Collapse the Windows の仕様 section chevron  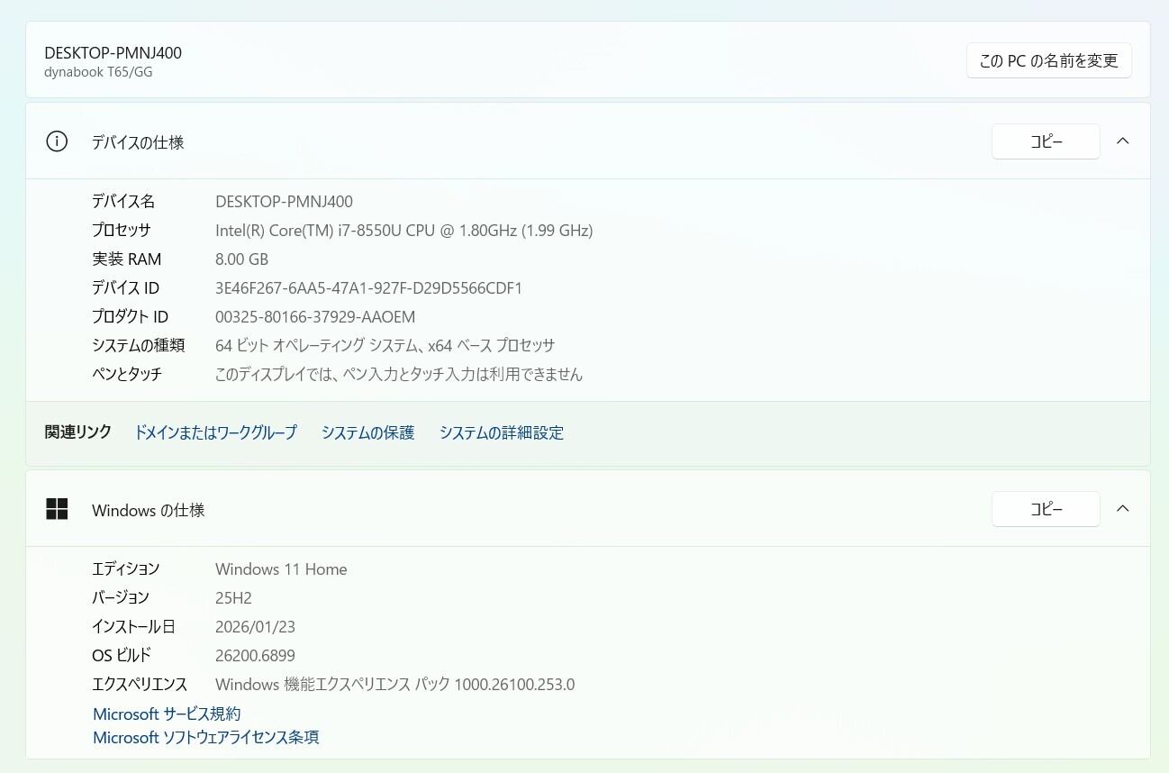pyautogui.click(x=1123, y=509)
